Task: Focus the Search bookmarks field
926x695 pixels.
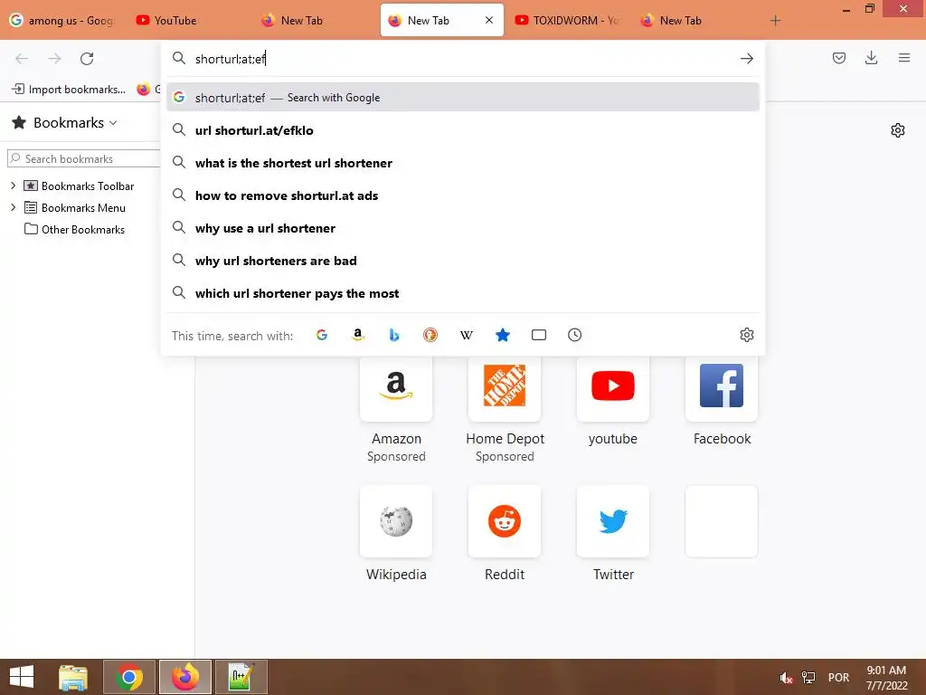Action: pyautogui.click(x=84, y=158)
